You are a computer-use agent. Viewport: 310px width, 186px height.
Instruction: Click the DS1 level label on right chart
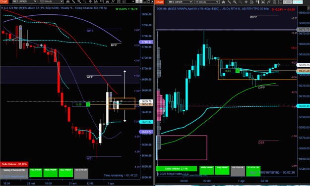pyautogui.click(x=261, y=142)
